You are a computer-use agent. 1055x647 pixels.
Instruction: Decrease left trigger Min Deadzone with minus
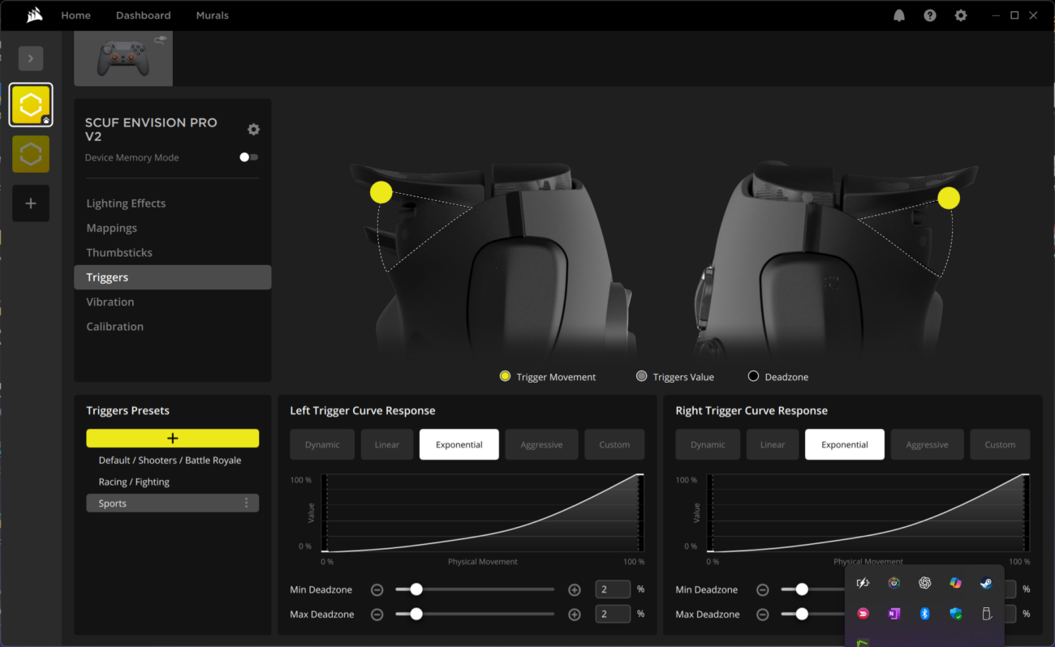377,590
